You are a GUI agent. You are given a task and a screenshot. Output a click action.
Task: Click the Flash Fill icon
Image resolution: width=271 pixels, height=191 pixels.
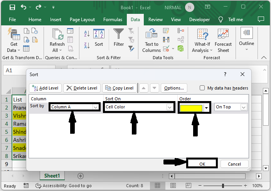click(166, 31)
